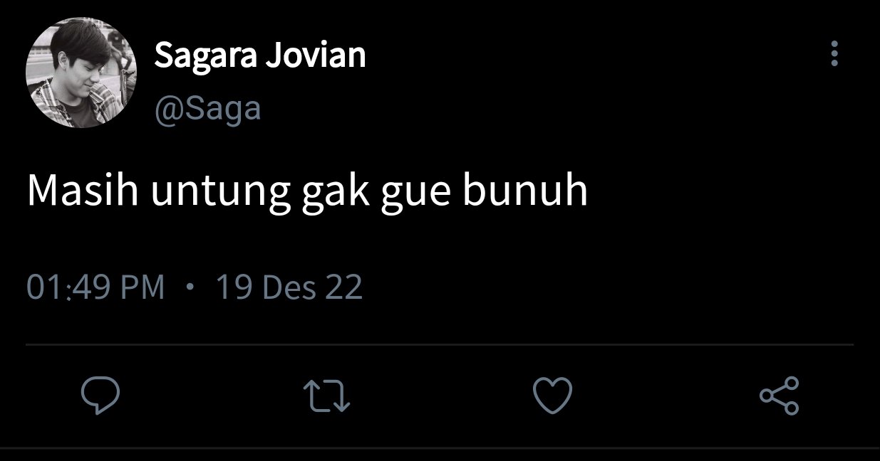Viewport: 880px width, 461px height.
Task: Open the @Saga handle profile link
Action: (x=207, y=109)
